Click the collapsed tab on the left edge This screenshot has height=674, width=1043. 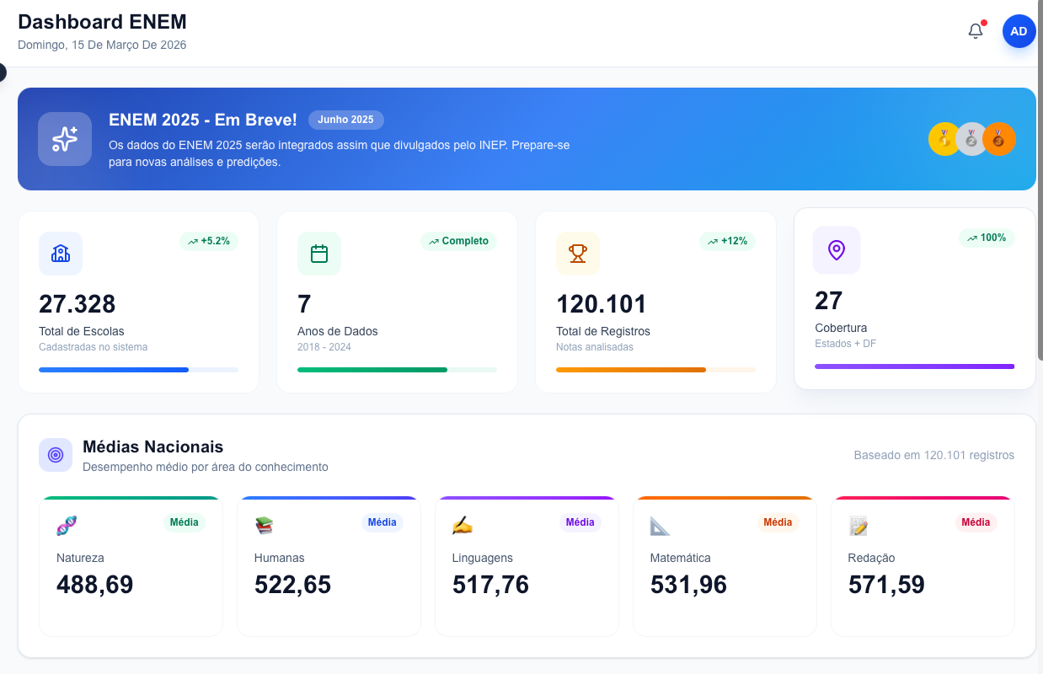[x=3, y=72]
